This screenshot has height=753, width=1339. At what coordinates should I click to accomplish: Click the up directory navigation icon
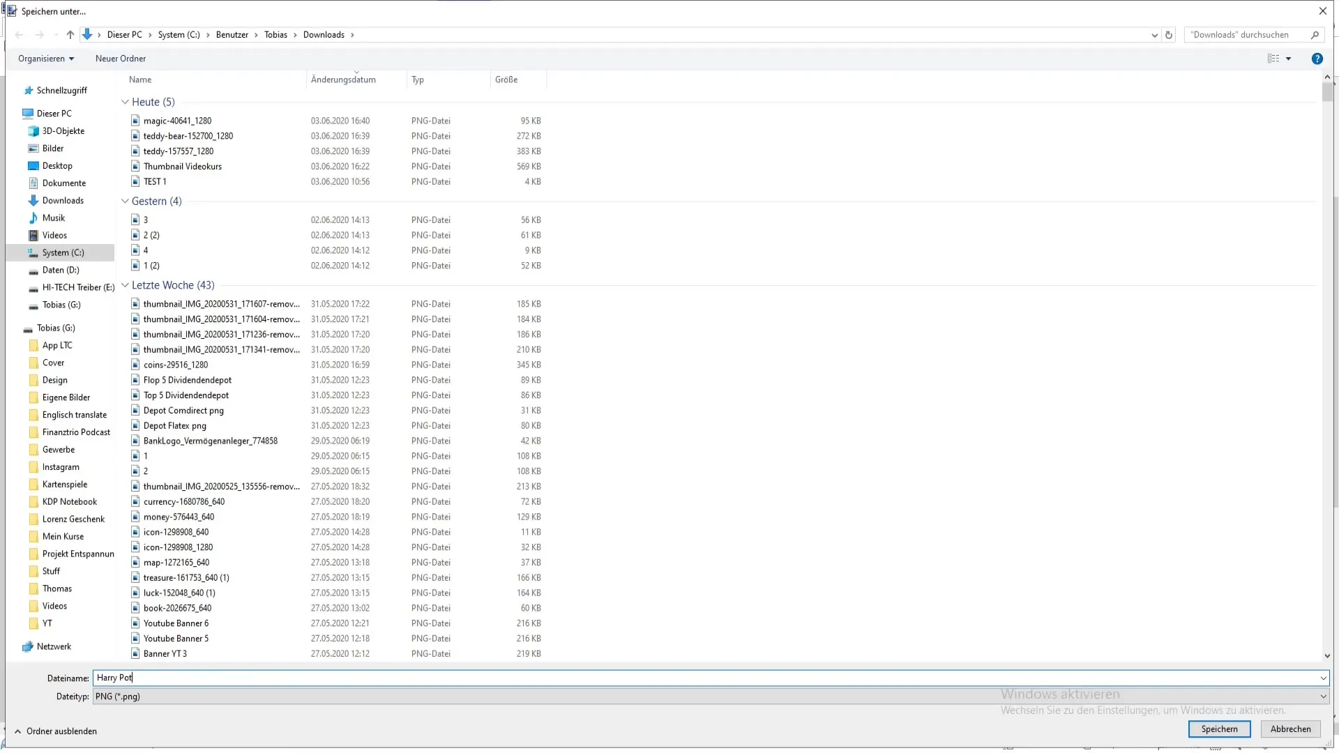(x=70, y=34)
